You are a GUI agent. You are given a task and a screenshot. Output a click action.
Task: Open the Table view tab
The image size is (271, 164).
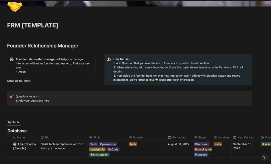14,122
